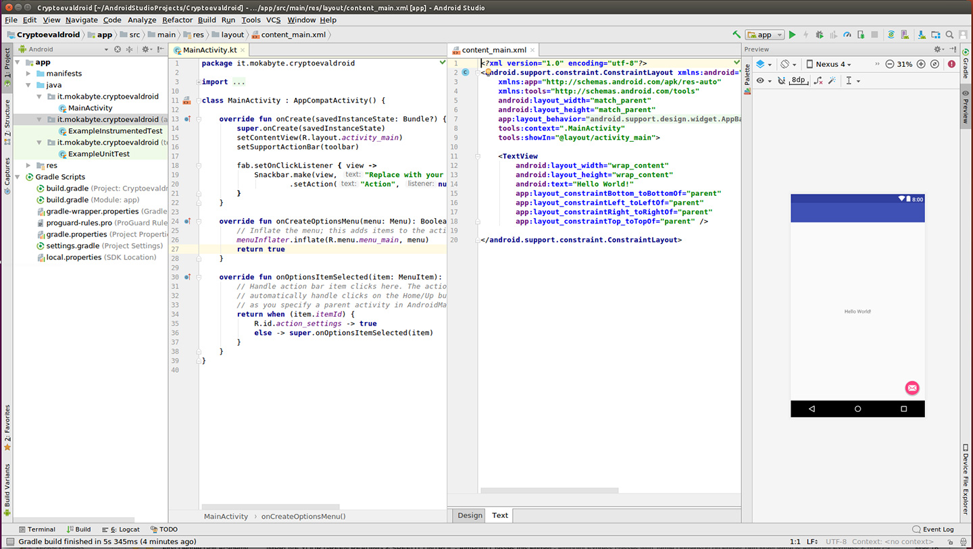Open the app run configuration dropdown
973x549 pixels.
(765, 34)
